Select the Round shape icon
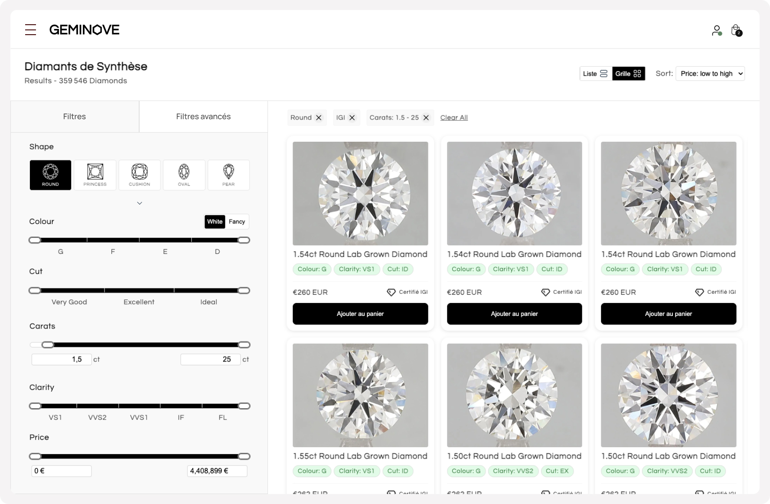770x504 pixels. pos(50,175)
